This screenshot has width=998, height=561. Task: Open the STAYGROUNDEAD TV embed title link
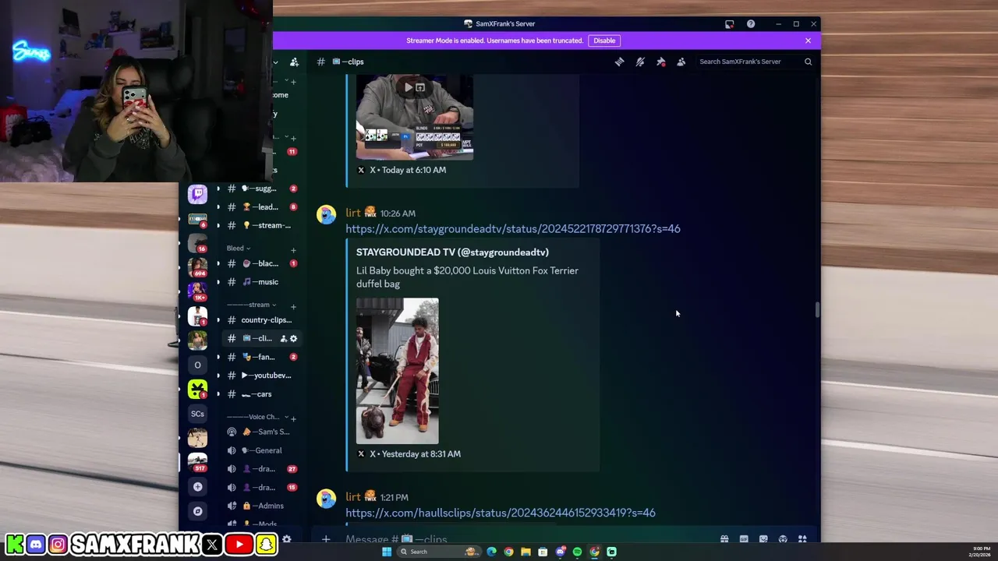[x=452, y=252]
